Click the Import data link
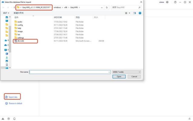193x121 pixels. [x=13, y=97]
